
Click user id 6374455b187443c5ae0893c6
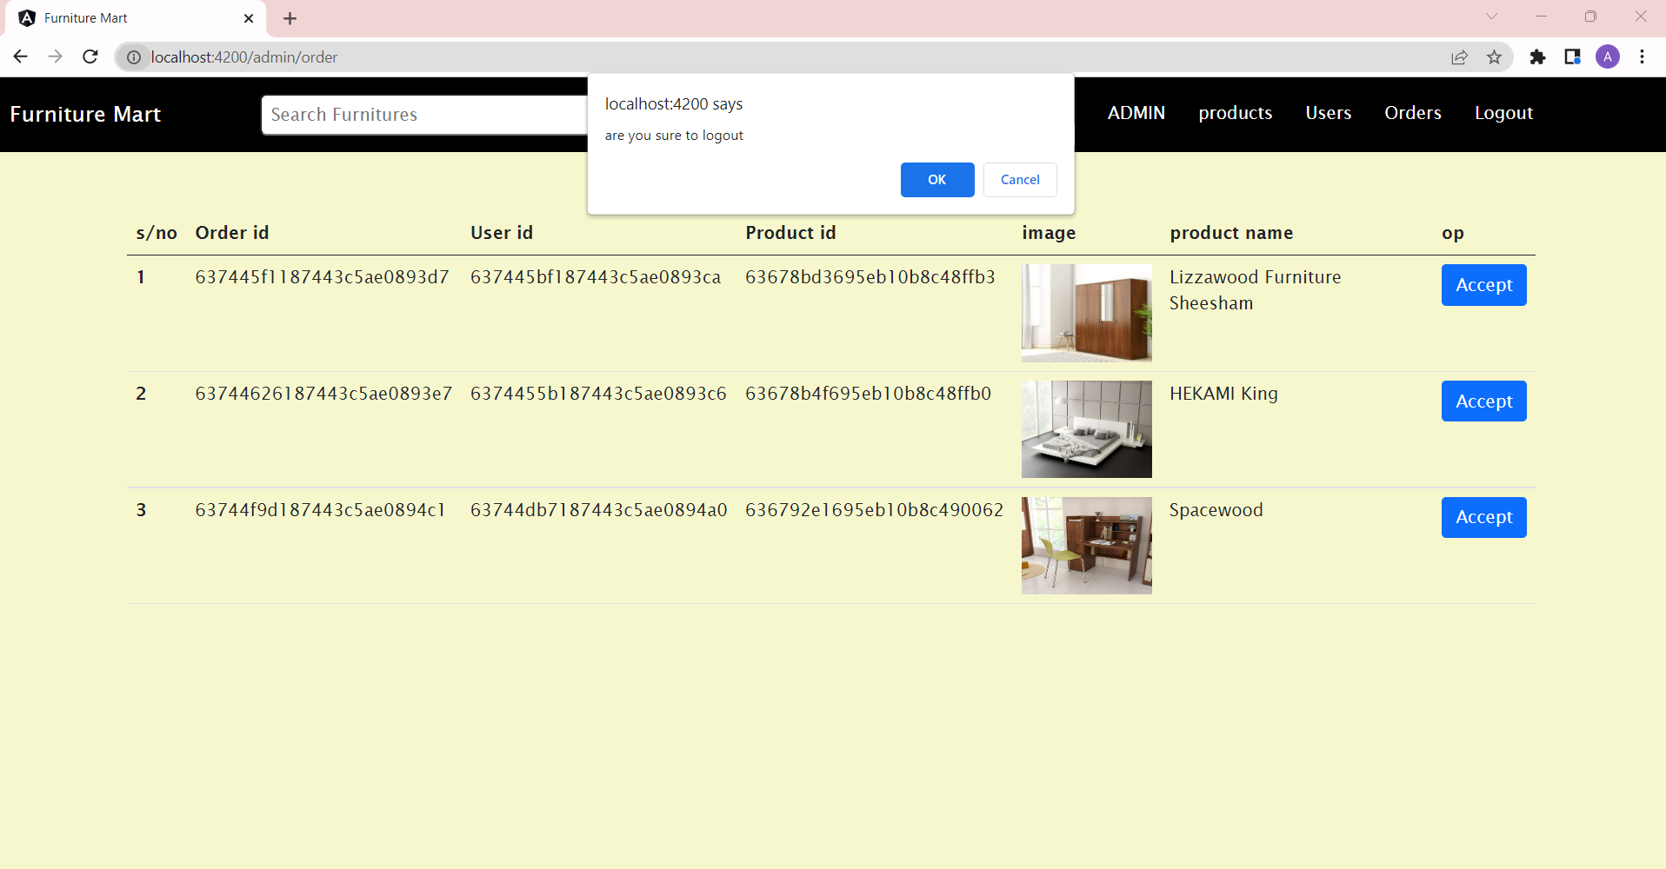pyautogui.click(x=598, y=394)
